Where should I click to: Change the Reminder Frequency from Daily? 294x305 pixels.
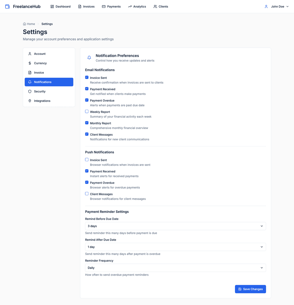tap(175, 268)
